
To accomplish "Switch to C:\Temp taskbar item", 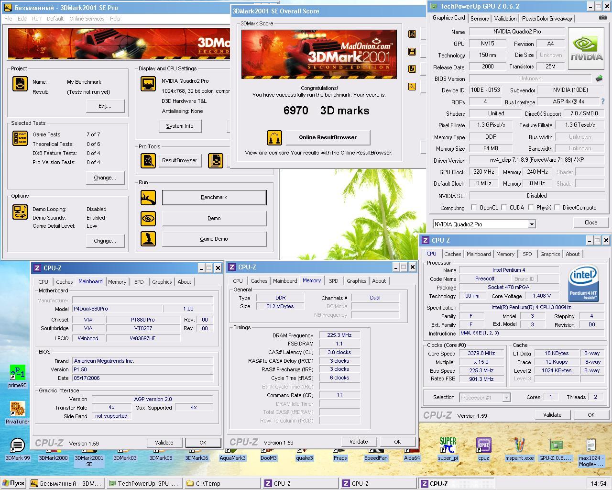I will coord(222,483).
